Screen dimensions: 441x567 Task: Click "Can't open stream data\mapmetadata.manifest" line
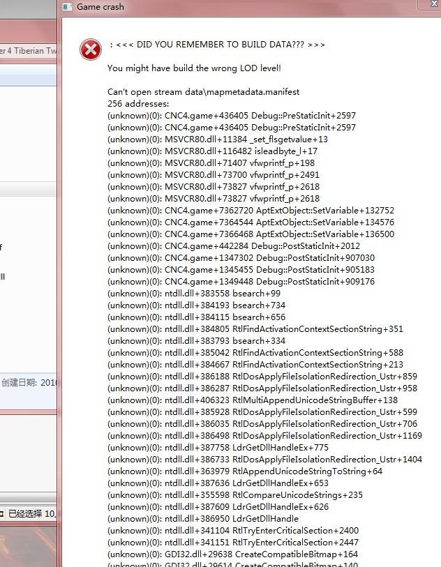203,92
